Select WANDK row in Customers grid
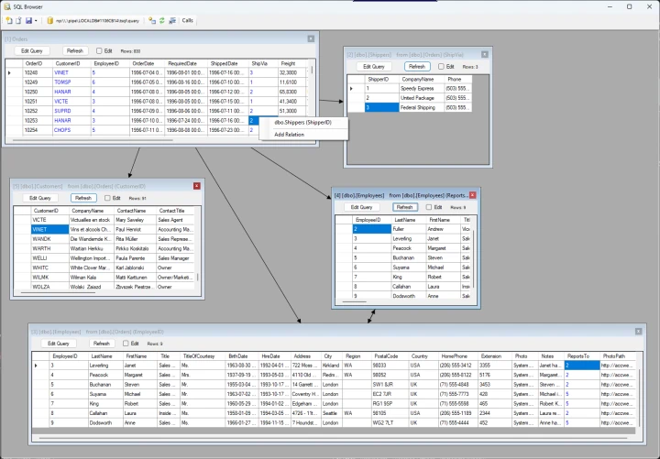The width and height of the screenshot is (660, 459). [x=104, y=239]
